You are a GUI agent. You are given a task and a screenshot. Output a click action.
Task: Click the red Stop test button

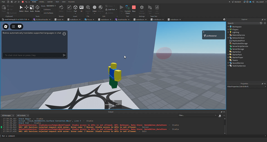point(134,9)
